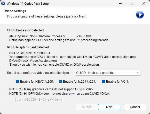This screenshot has width=150, height=114.
Task: Click the Copyright 2025 Cole Williams text
Action: pyautogui.click(x=38, y=100)
